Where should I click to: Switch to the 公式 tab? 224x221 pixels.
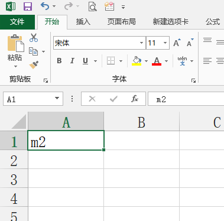(x=213, y=22)
